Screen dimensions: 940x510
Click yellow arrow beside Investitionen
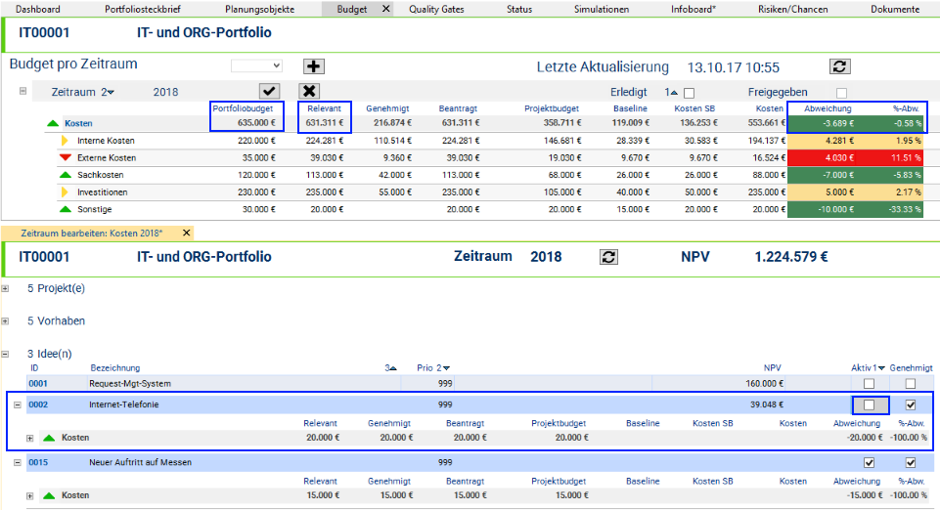tap(65, 192)
